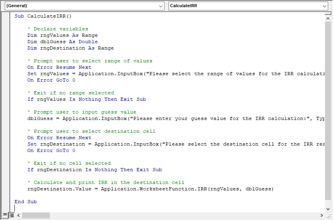Viewport: 333px width, 220px height.
Task: Click 'dblGuess = Application.InputBox' line
Action: [176, 118]
